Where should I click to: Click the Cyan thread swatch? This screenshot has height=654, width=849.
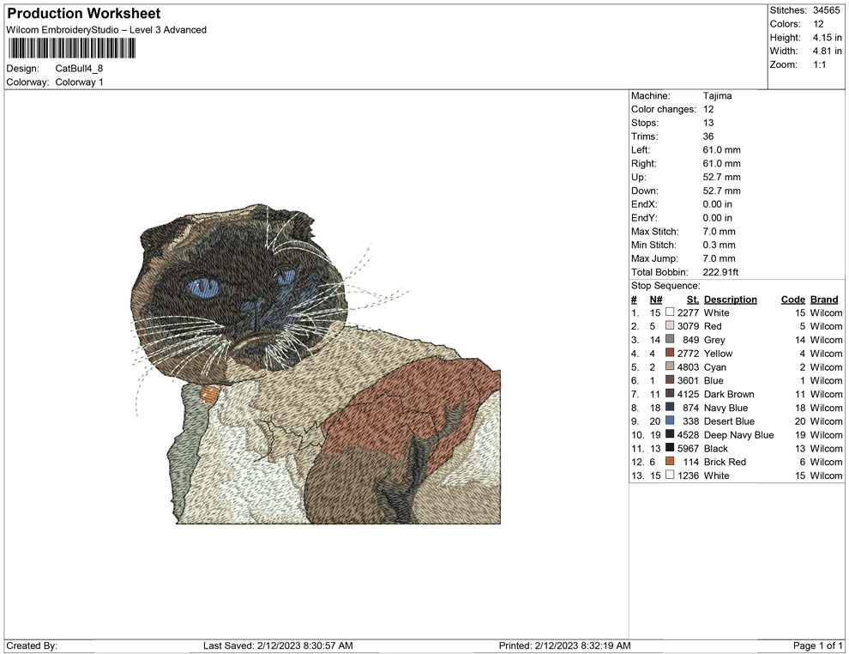670,367
